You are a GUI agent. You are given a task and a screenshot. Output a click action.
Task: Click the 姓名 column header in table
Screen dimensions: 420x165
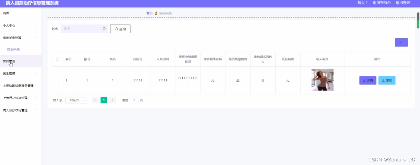tap(112, 59)
